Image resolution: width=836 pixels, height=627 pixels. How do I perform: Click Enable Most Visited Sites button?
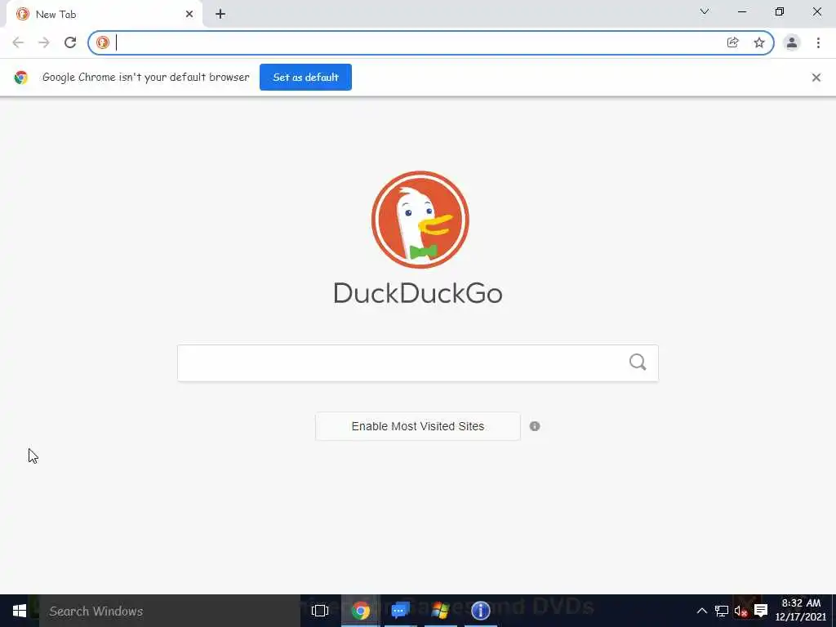tap(418, 426)
